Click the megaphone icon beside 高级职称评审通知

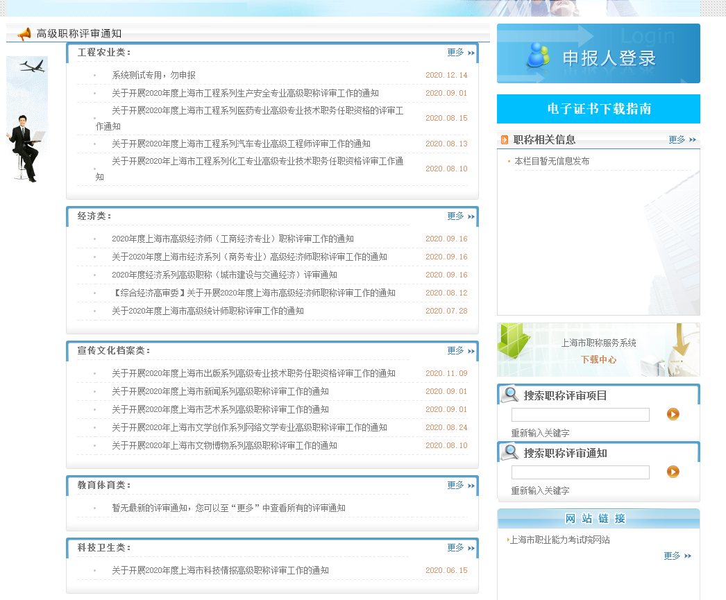pyautogui.click(x=24, y=34)
